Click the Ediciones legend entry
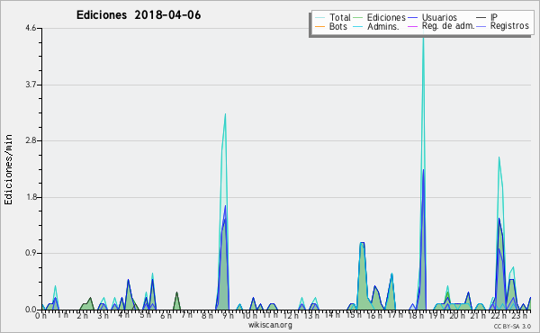Image resolution: width=540 pixels, height=333 pixels. tap(380, 17)
